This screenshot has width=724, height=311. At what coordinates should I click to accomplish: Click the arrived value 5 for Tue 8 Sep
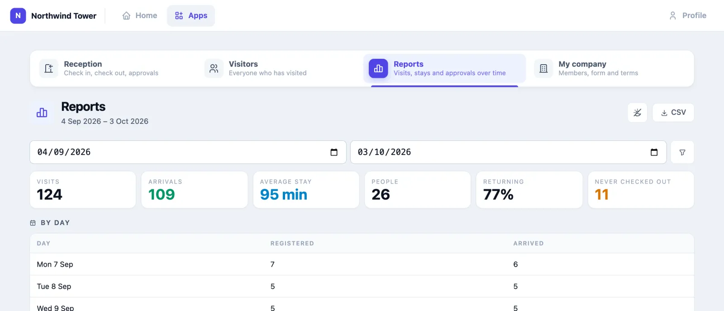(515, 287)
